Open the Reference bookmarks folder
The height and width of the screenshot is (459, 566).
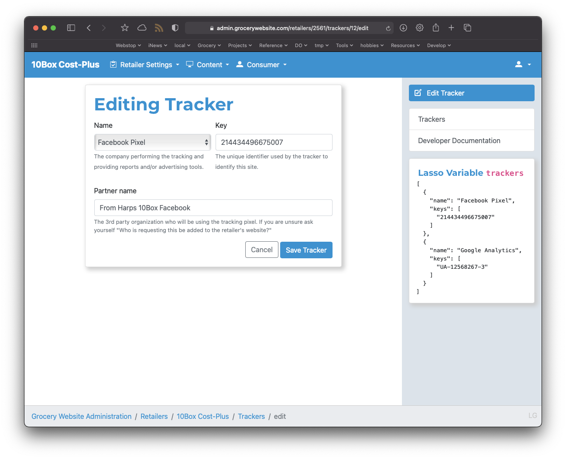(273, 45)
